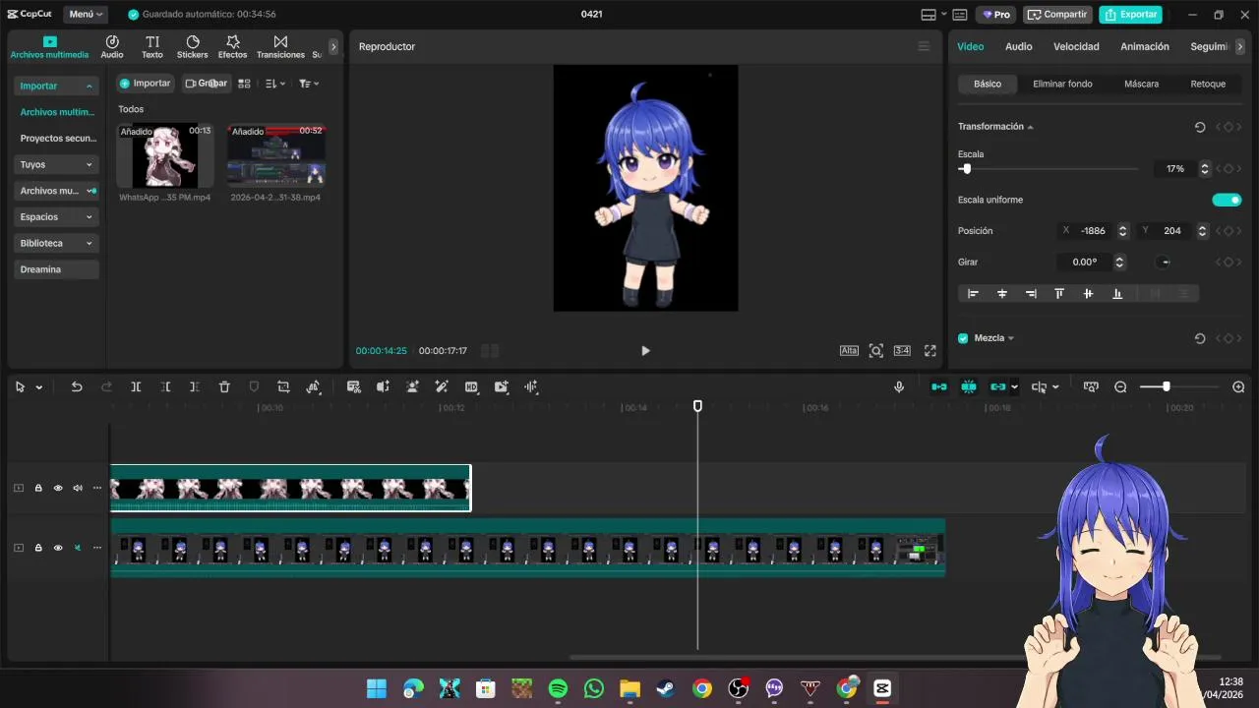Click the Pro badge button
This screenshot has width=1259, height=708.
[995, 15]
